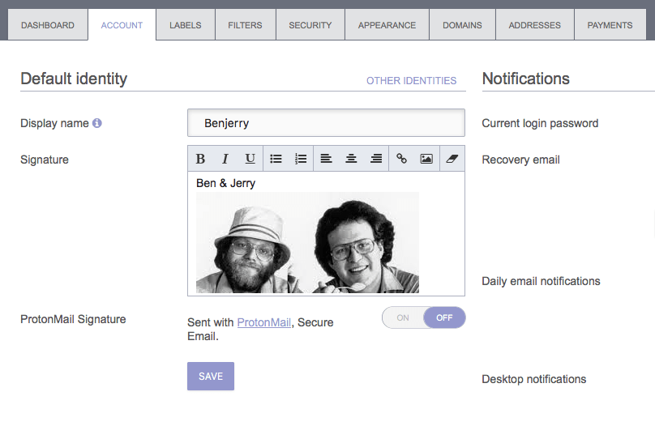Insert a numbered list in signature

pyautogui.click(x=301, y=159)
